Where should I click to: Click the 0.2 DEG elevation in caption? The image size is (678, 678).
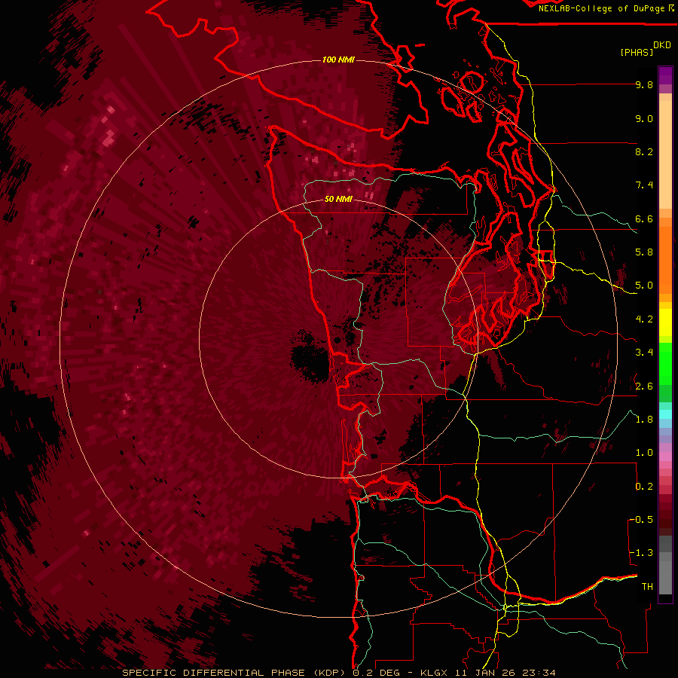click(377, 673)
